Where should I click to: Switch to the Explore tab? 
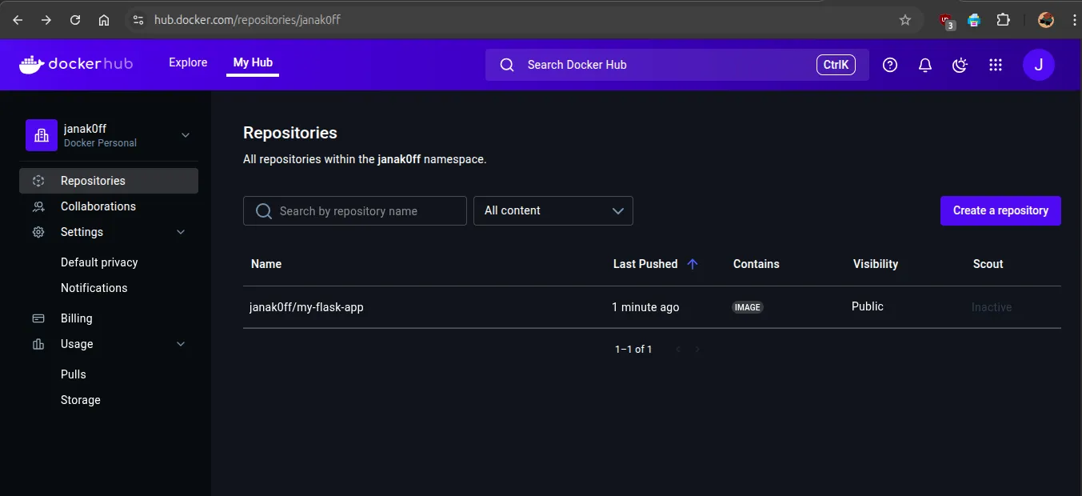[187, 62]
